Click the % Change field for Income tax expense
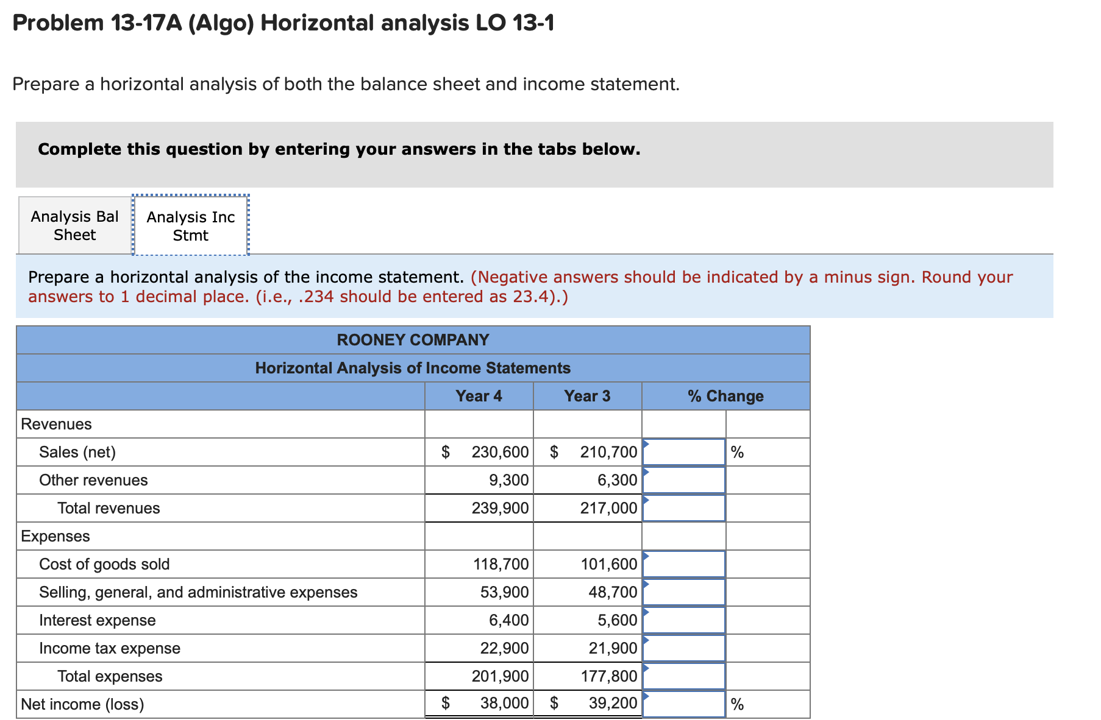 pos(683,648)
